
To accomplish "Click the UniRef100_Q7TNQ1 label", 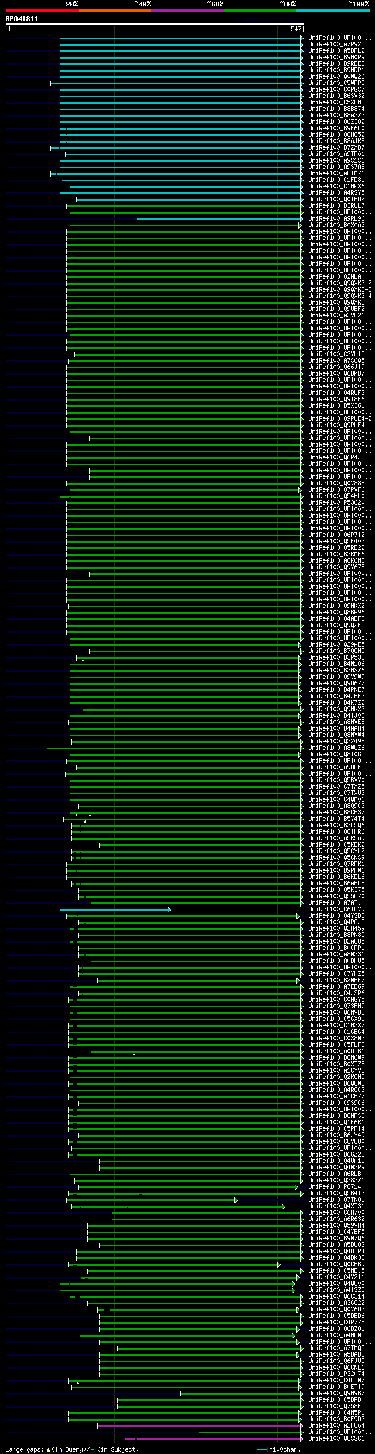I will tap(336, 1199).
